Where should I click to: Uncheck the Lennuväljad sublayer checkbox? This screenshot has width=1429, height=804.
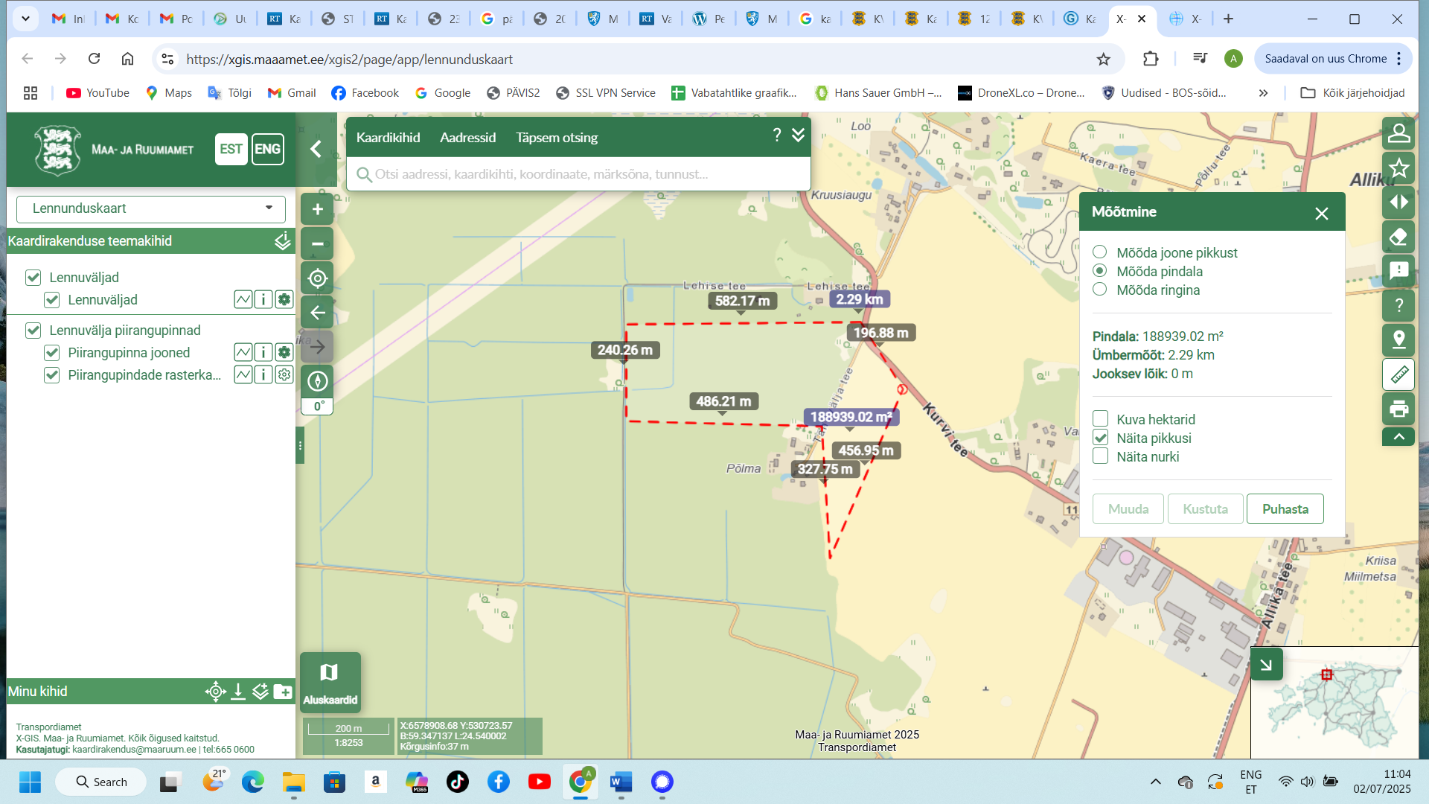tap(51, 300)
